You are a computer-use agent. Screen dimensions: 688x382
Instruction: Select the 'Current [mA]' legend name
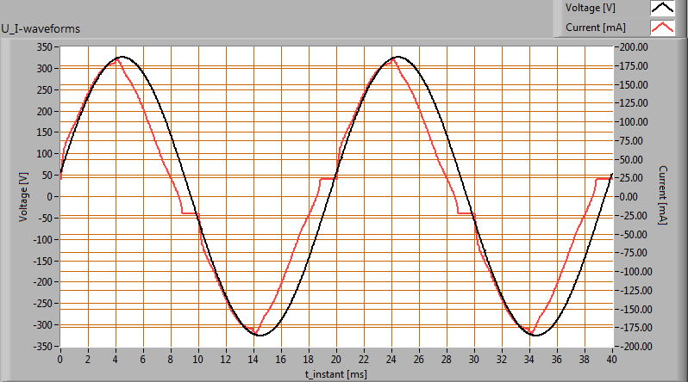click(593, 28)
